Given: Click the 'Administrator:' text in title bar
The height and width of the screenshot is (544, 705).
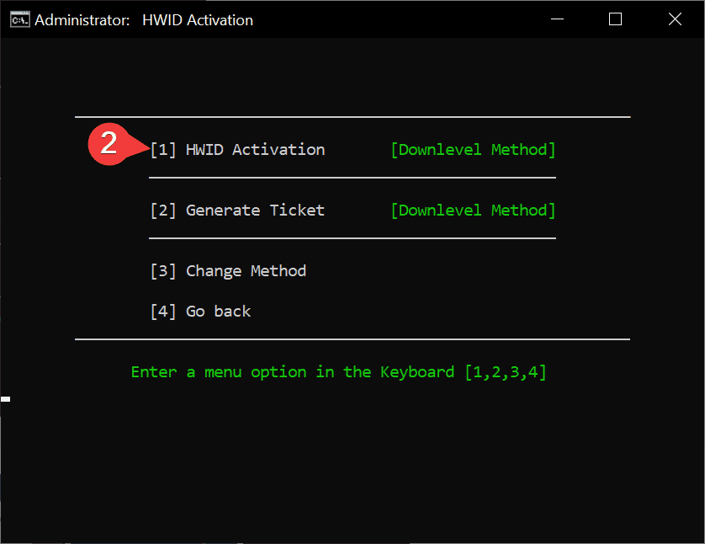Looking at the screenshot, I should click(82, 19).
